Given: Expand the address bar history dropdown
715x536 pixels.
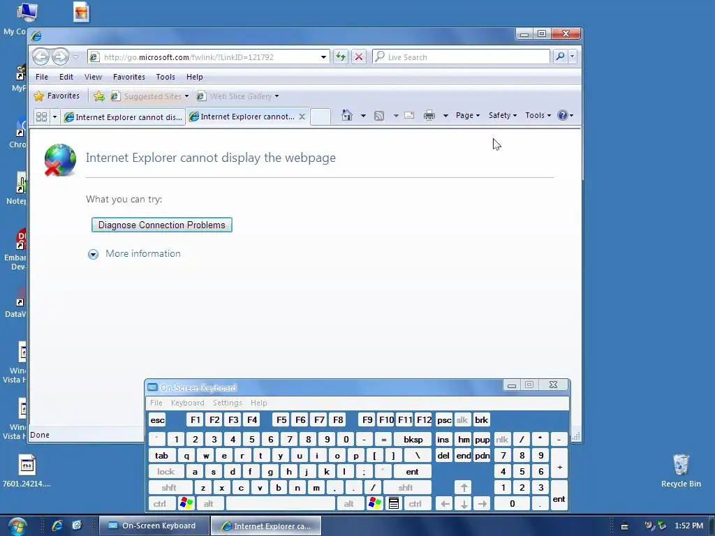Looking at the screenshot, I should (324, 57).
